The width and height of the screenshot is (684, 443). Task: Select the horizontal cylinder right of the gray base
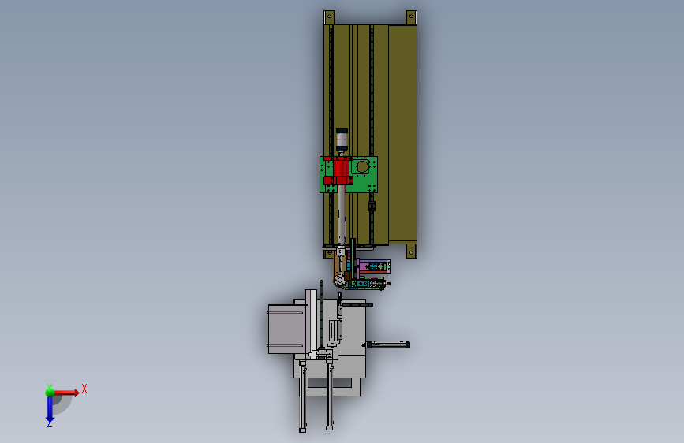click(388, 345)
